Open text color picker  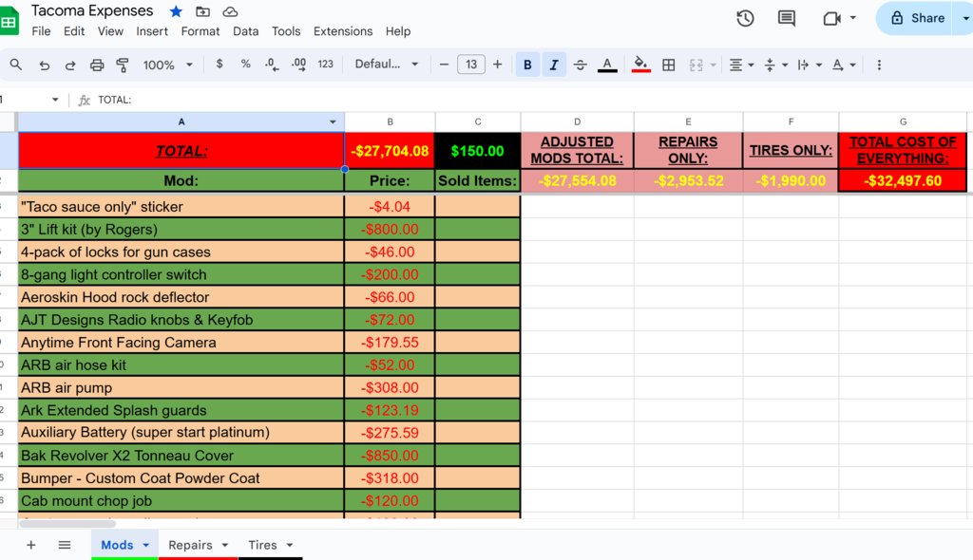pyautogui.click(x=607, y=65)
